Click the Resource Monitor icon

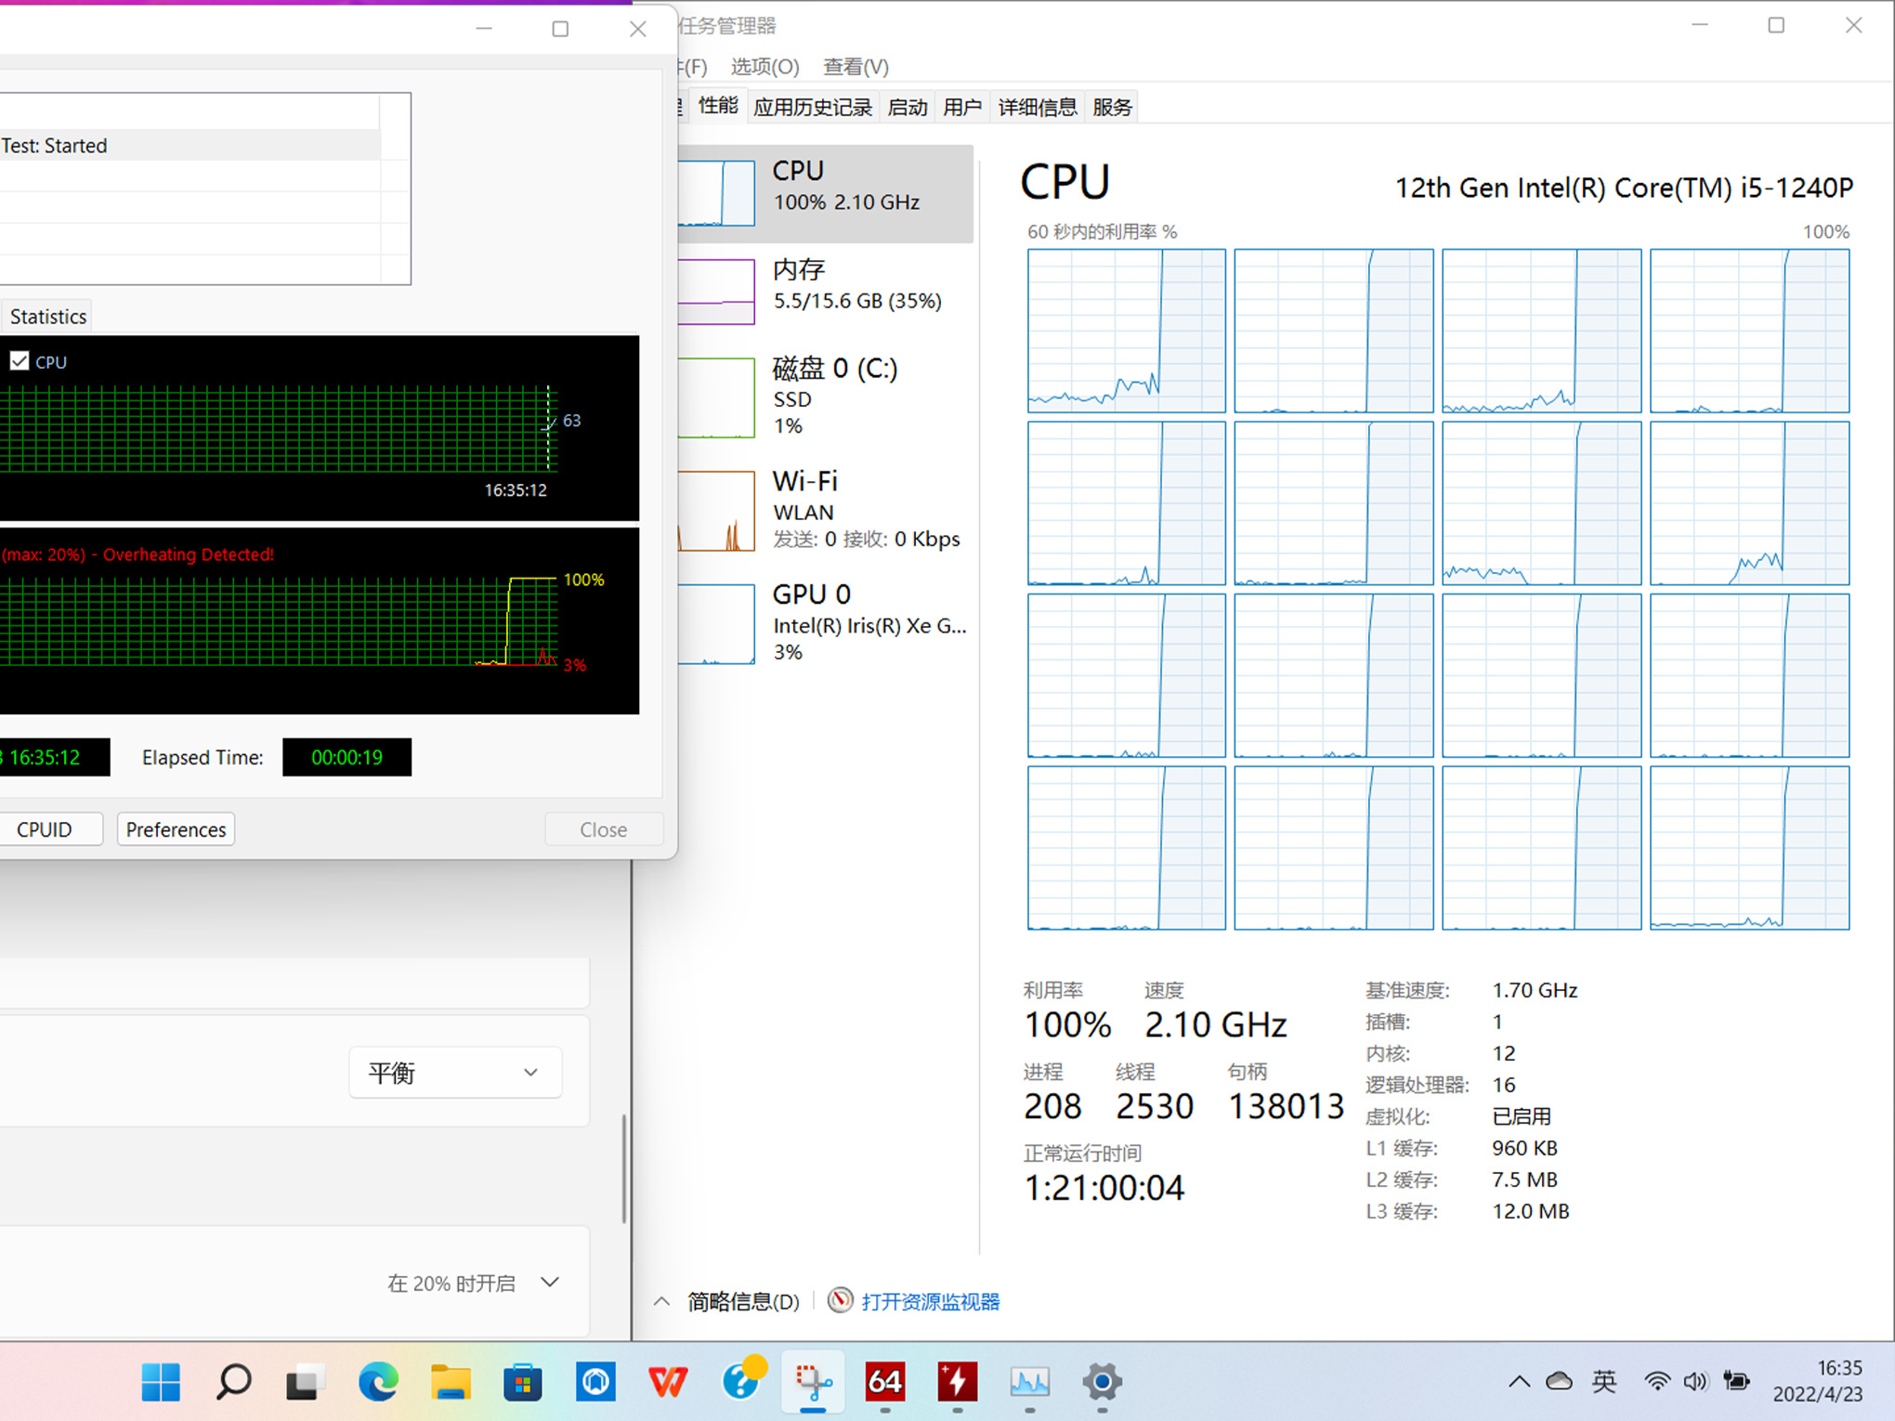840,1300
